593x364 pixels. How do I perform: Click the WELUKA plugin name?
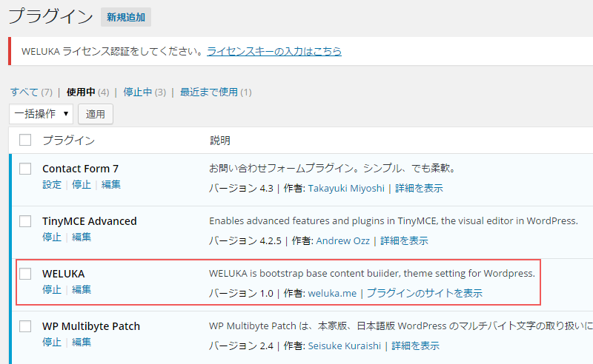[64, 274]
